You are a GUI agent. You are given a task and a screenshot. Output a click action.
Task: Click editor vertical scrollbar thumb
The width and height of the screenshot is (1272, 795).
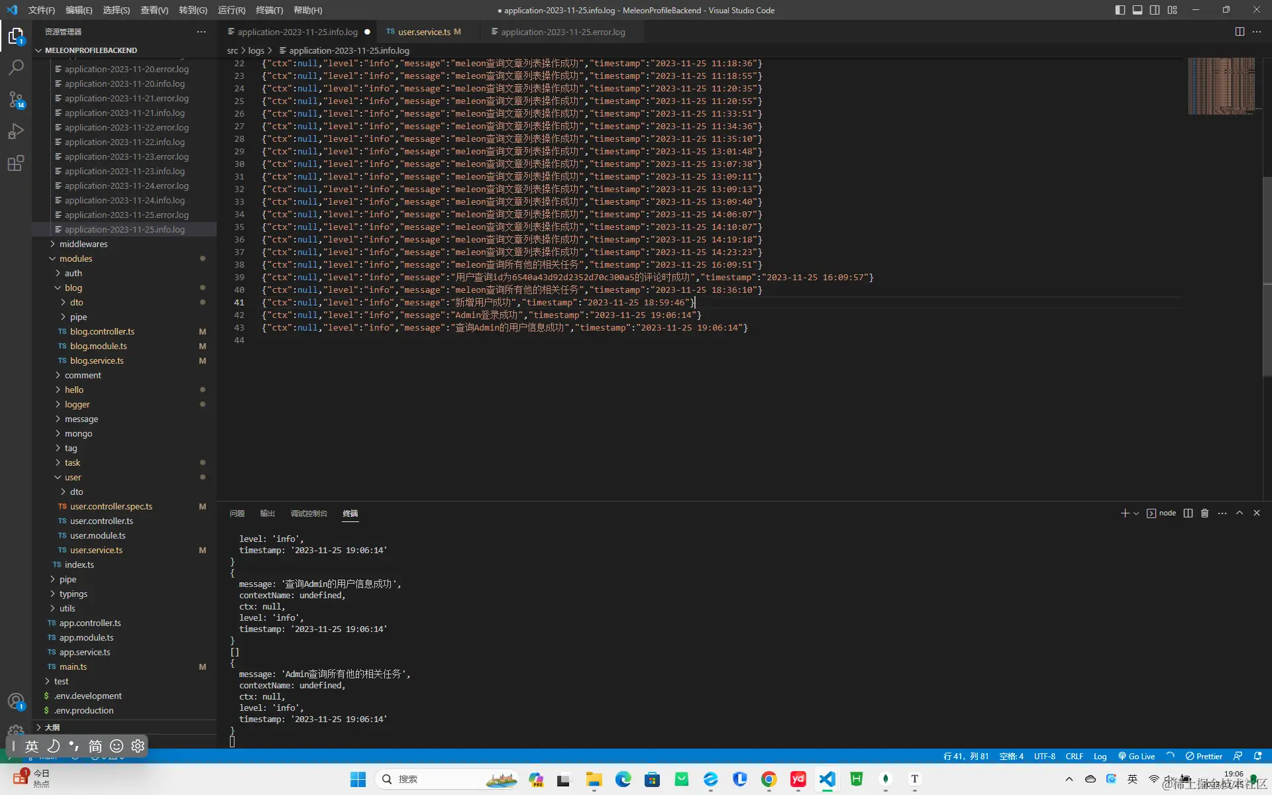(1267, 275)
